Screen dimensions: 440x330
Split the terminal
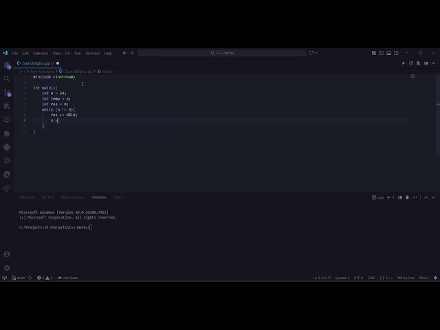point(400,197)
